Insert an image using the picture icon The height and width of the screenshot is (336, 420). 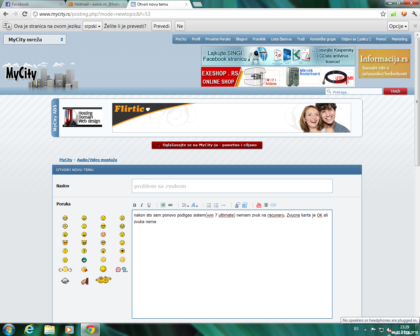(163, 205)
